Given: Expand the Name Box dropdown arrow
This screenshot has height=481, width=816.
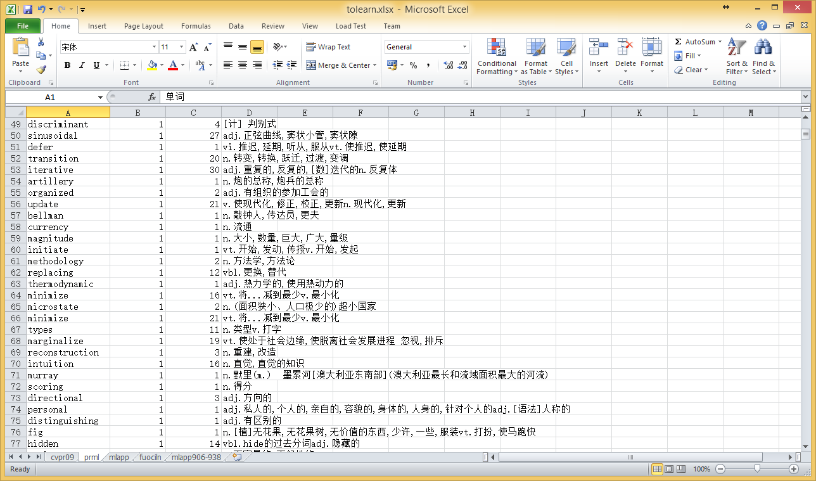Looking at the screenshot, I should pos(100,98).
